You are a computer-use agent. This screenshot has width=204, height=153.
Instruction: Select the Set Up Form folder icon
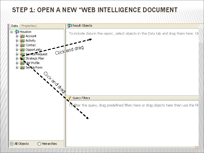point(22,67)
